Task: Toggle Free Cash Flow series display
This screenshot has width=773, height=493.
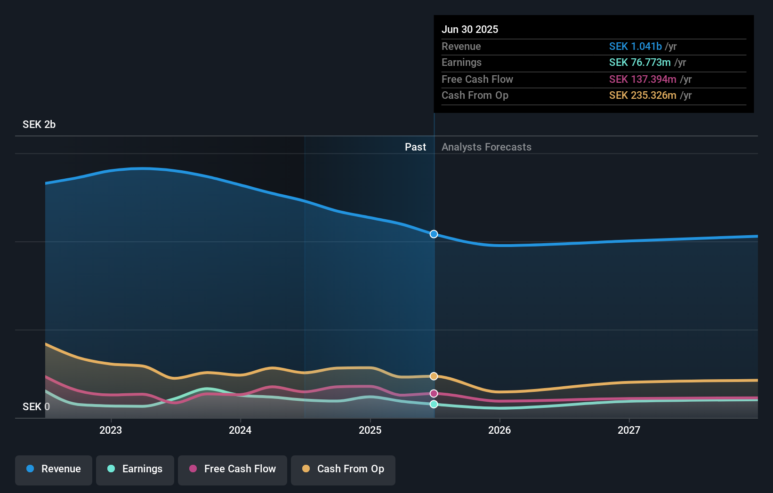Action: 233,469
